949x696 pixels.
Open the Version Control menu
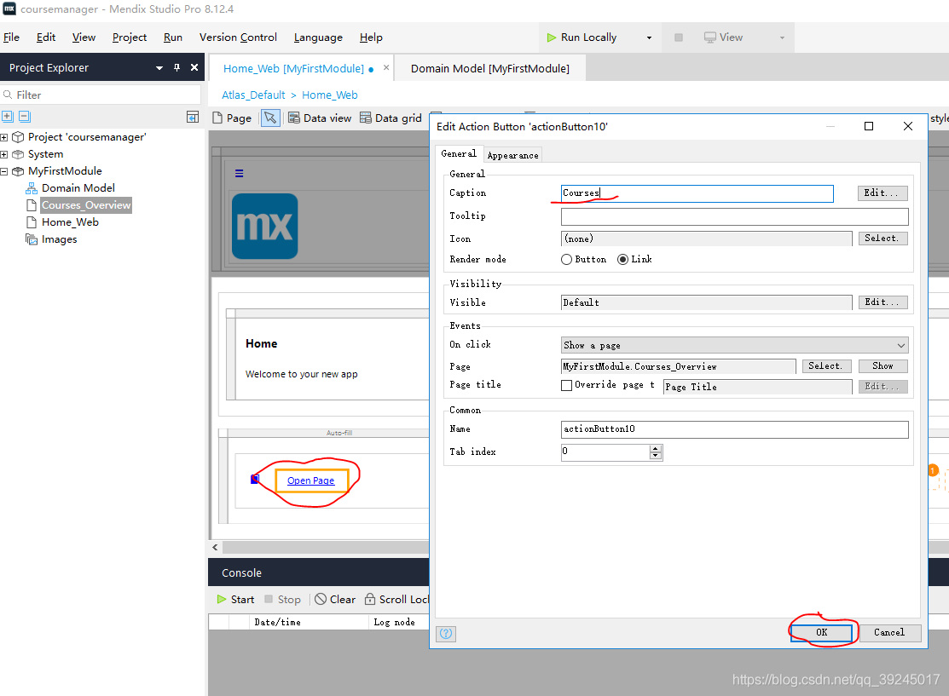pyautogui.click(x=238, y=37)
